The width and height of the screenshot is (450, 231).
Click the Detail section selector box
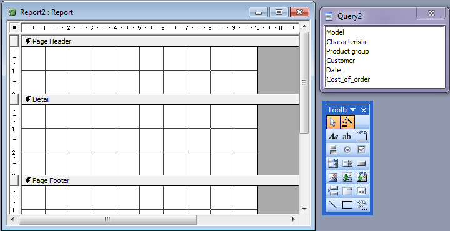14,99
